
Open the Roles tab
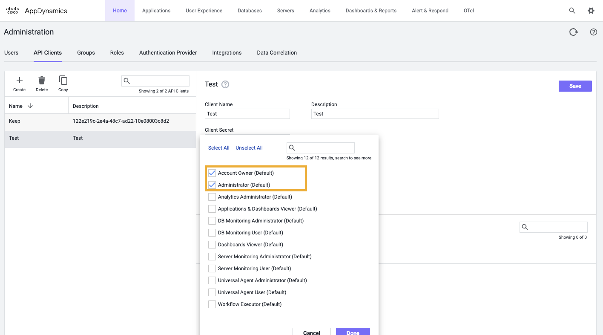(x=117, y=53)
